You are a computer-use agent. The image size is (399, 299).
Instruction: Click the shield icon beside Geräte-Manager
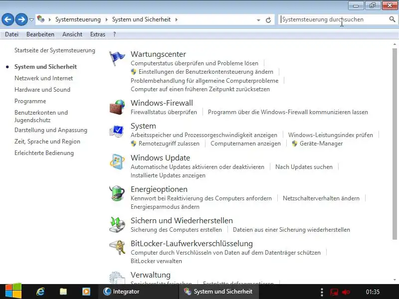click(294, 144)
